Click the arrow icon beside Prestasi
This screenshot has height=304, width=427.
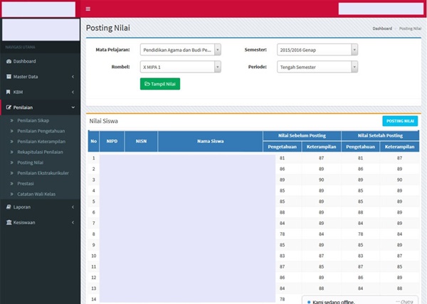coord(11,184)
